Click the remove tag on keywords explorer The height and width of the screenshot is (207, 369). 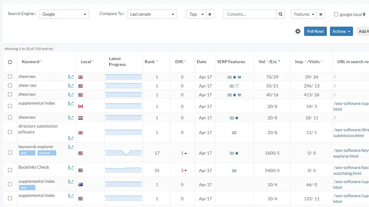[47, 153]
